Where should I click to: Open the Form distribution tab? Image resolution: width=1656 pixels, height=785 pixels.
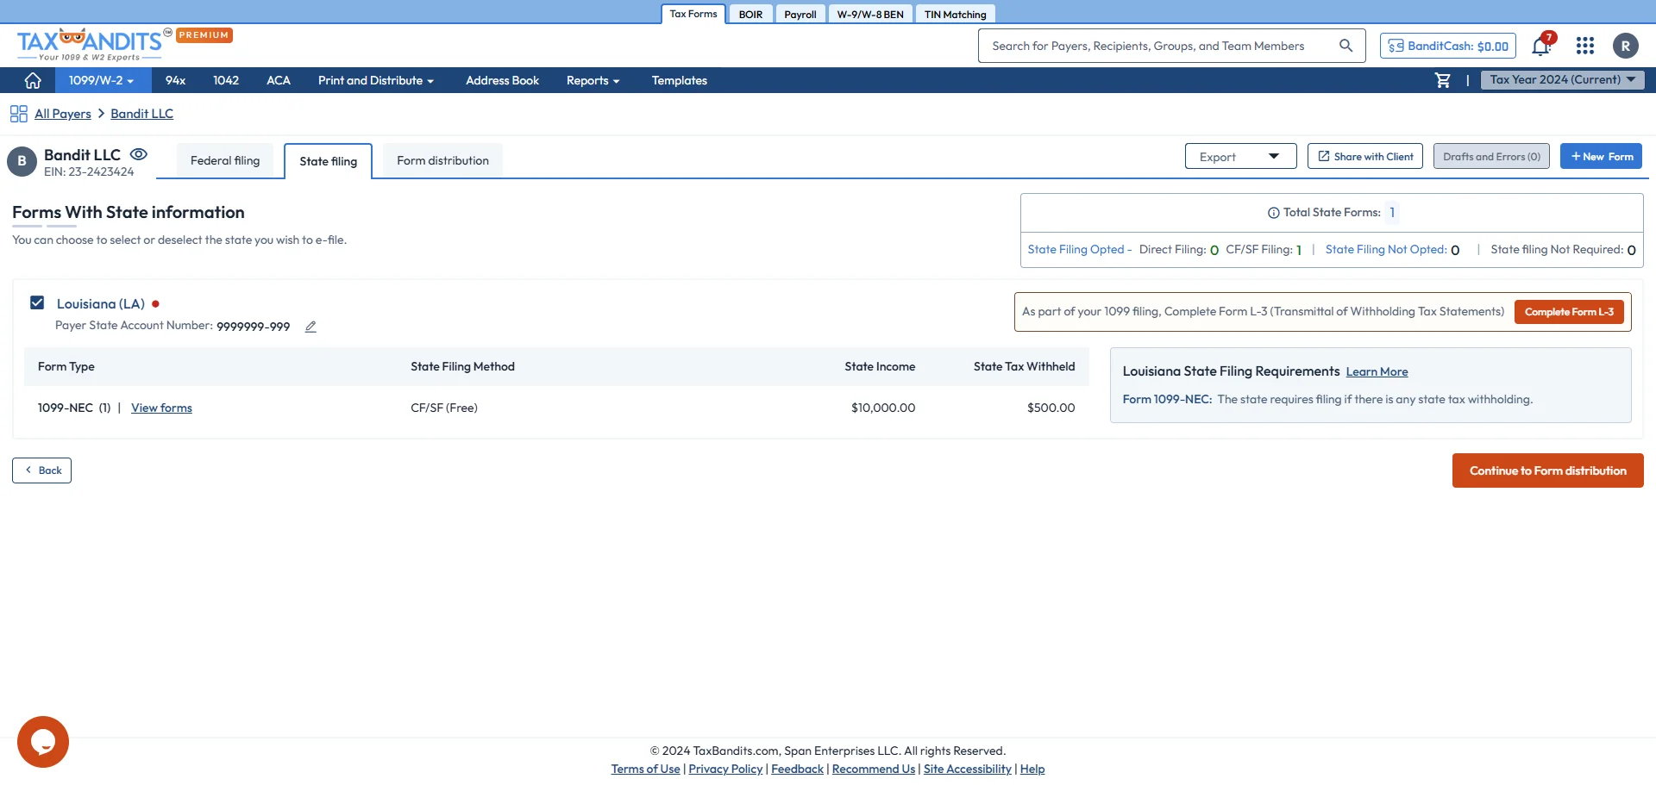coord(442,160)
